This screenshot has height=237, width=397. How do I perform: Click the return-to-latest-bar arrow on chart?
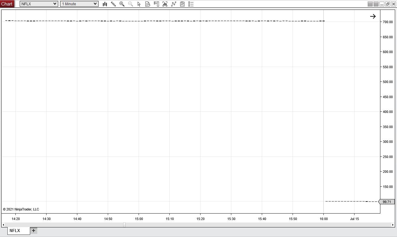pos(373,16)
